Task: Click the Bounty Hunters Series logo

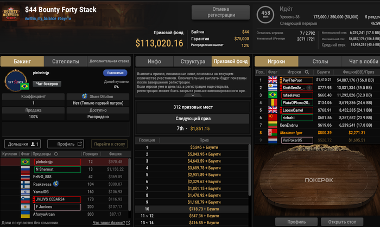Action: [11, 14]
